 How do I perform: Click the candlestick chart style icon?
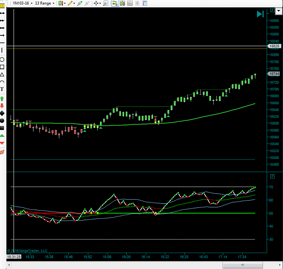[61, 3]
